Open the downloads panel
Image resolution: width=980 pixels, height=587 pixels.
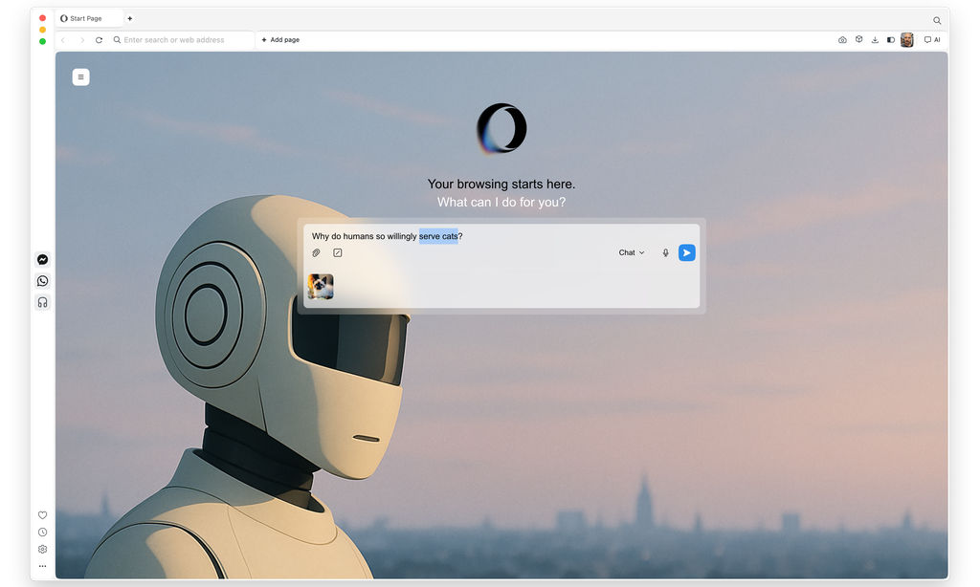tap(875, 40)
